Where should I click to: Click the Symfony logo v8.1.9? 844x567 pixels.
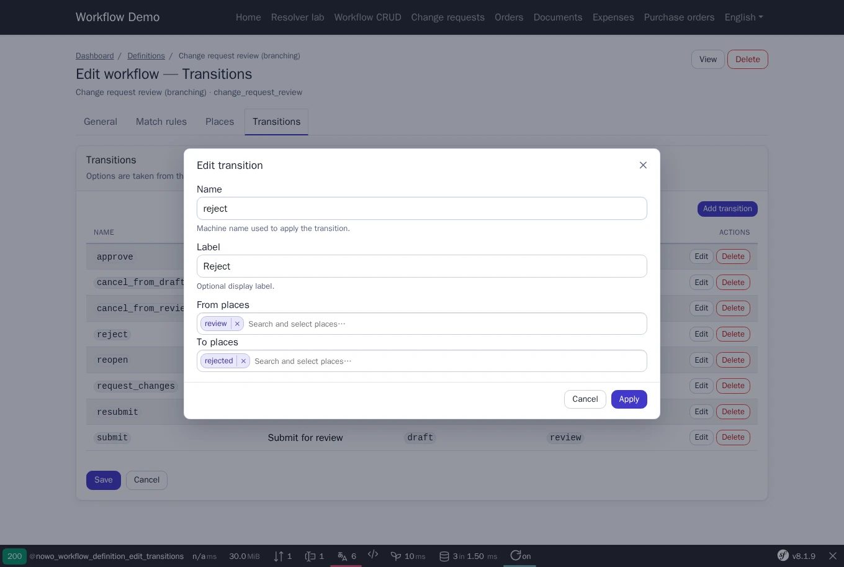click(x=796, y=556)
